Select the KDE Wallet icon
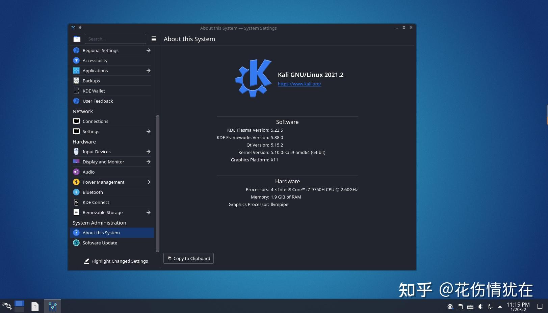The height and width of the screenshot is (313, 548). [x=76, y=90]
